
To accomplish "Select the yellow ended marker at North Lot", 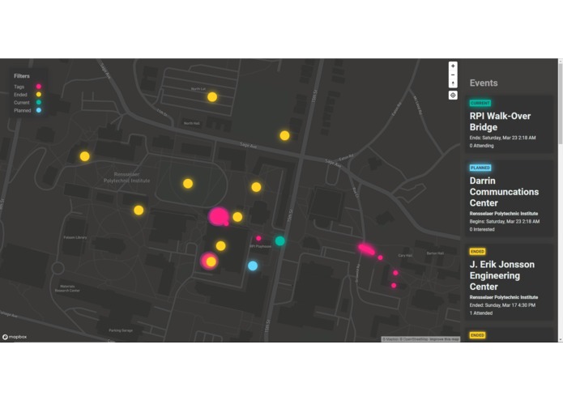I will pyautogui.click(x=212, y=97).
